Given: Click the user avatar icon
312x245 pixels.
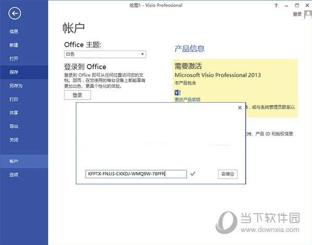Looking at the screenshot, I should point(308,15).
